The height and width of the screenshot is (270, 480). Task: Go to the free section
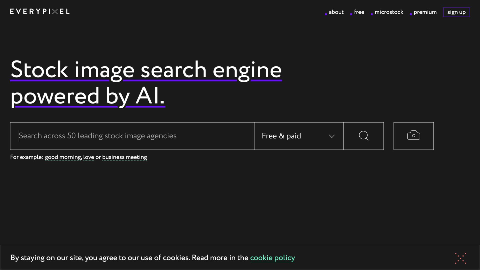[359, 12]
